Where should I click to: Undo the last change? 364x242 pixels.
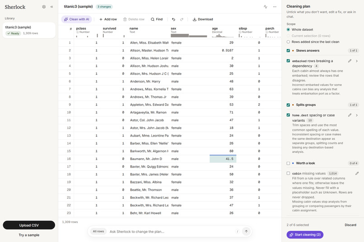(173, 19)
